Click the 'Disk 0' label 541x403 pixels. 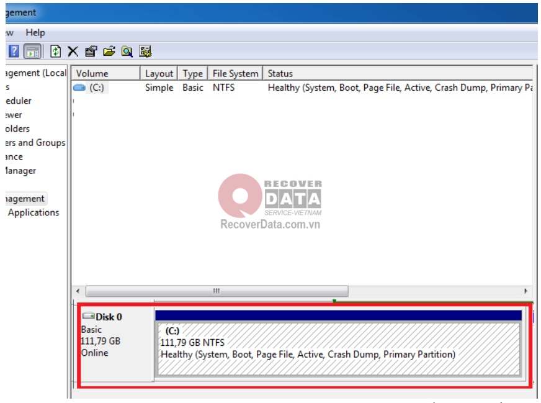click(x=109, y=317)
